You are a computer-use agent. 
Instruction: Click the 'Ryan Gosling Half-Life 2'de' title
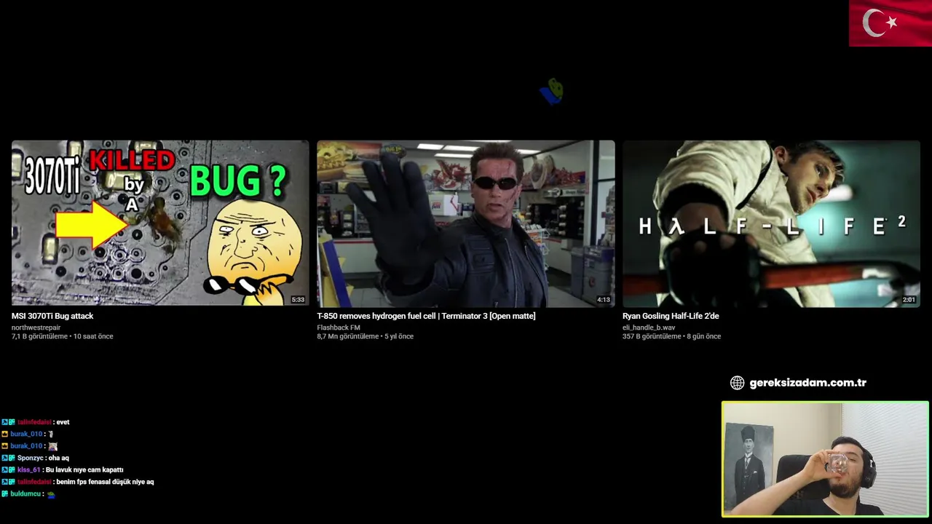point(671,316)
